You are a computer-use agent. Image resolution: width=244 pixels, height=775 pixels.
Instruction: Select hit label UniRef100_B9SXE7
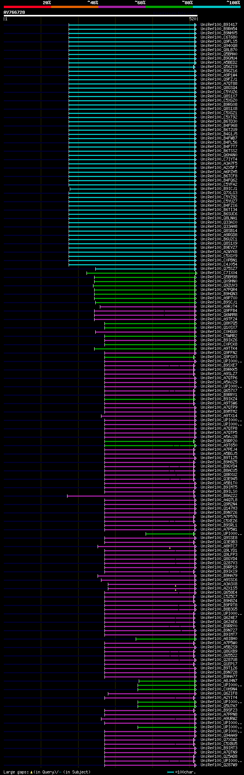(x=219, y=365)
